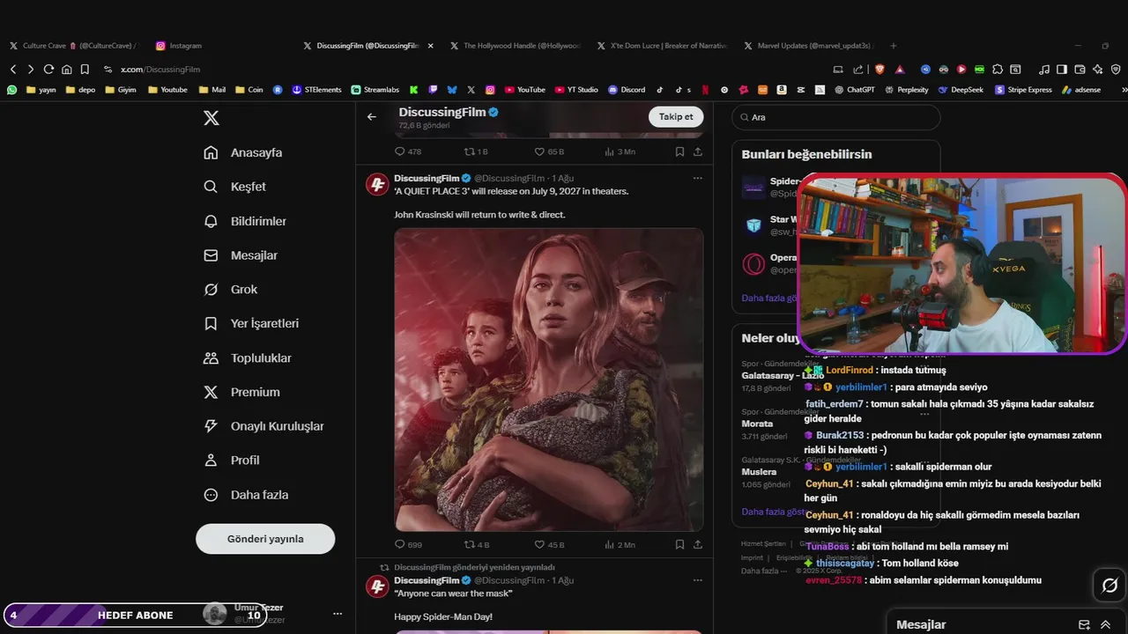
Task: Open Anasayfa home page
Action: [243, 152]
